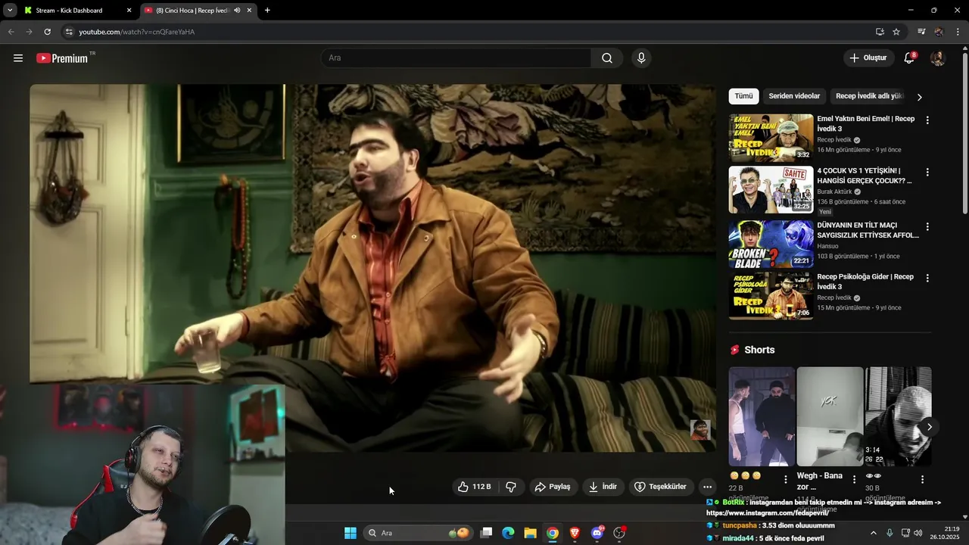Open options menu for the third short
Screen dimensions: 969x545
(922, 479)
